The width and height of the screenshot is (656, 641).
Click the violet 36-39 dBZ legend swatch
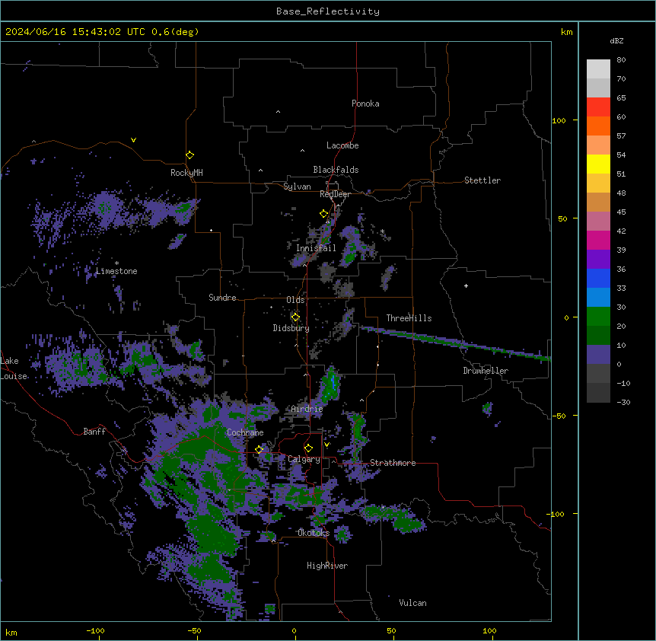click(x=598, y=260)
